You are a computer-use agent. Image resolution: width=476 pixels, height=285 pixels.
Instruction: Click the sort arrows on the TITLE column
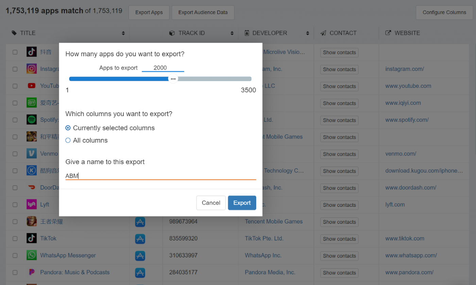click(123, 33)
